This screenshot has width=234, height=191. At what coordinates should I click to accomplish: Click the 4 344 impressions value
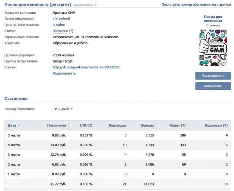pos(150,145)
